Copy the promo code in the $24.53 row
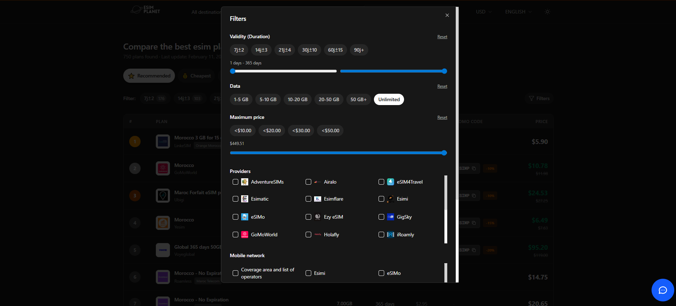Viewport: 676px width, 306px height. pos(474,196)
